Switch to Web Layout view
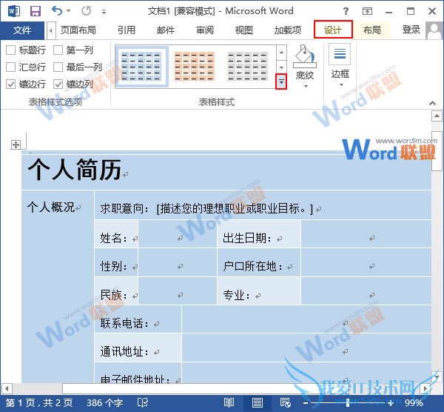 [x=286, y=403]
